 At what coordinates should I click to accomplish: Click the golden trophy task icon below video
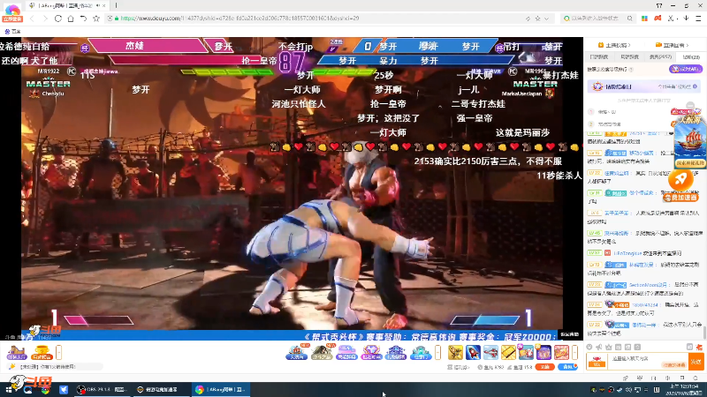(42, 352)
